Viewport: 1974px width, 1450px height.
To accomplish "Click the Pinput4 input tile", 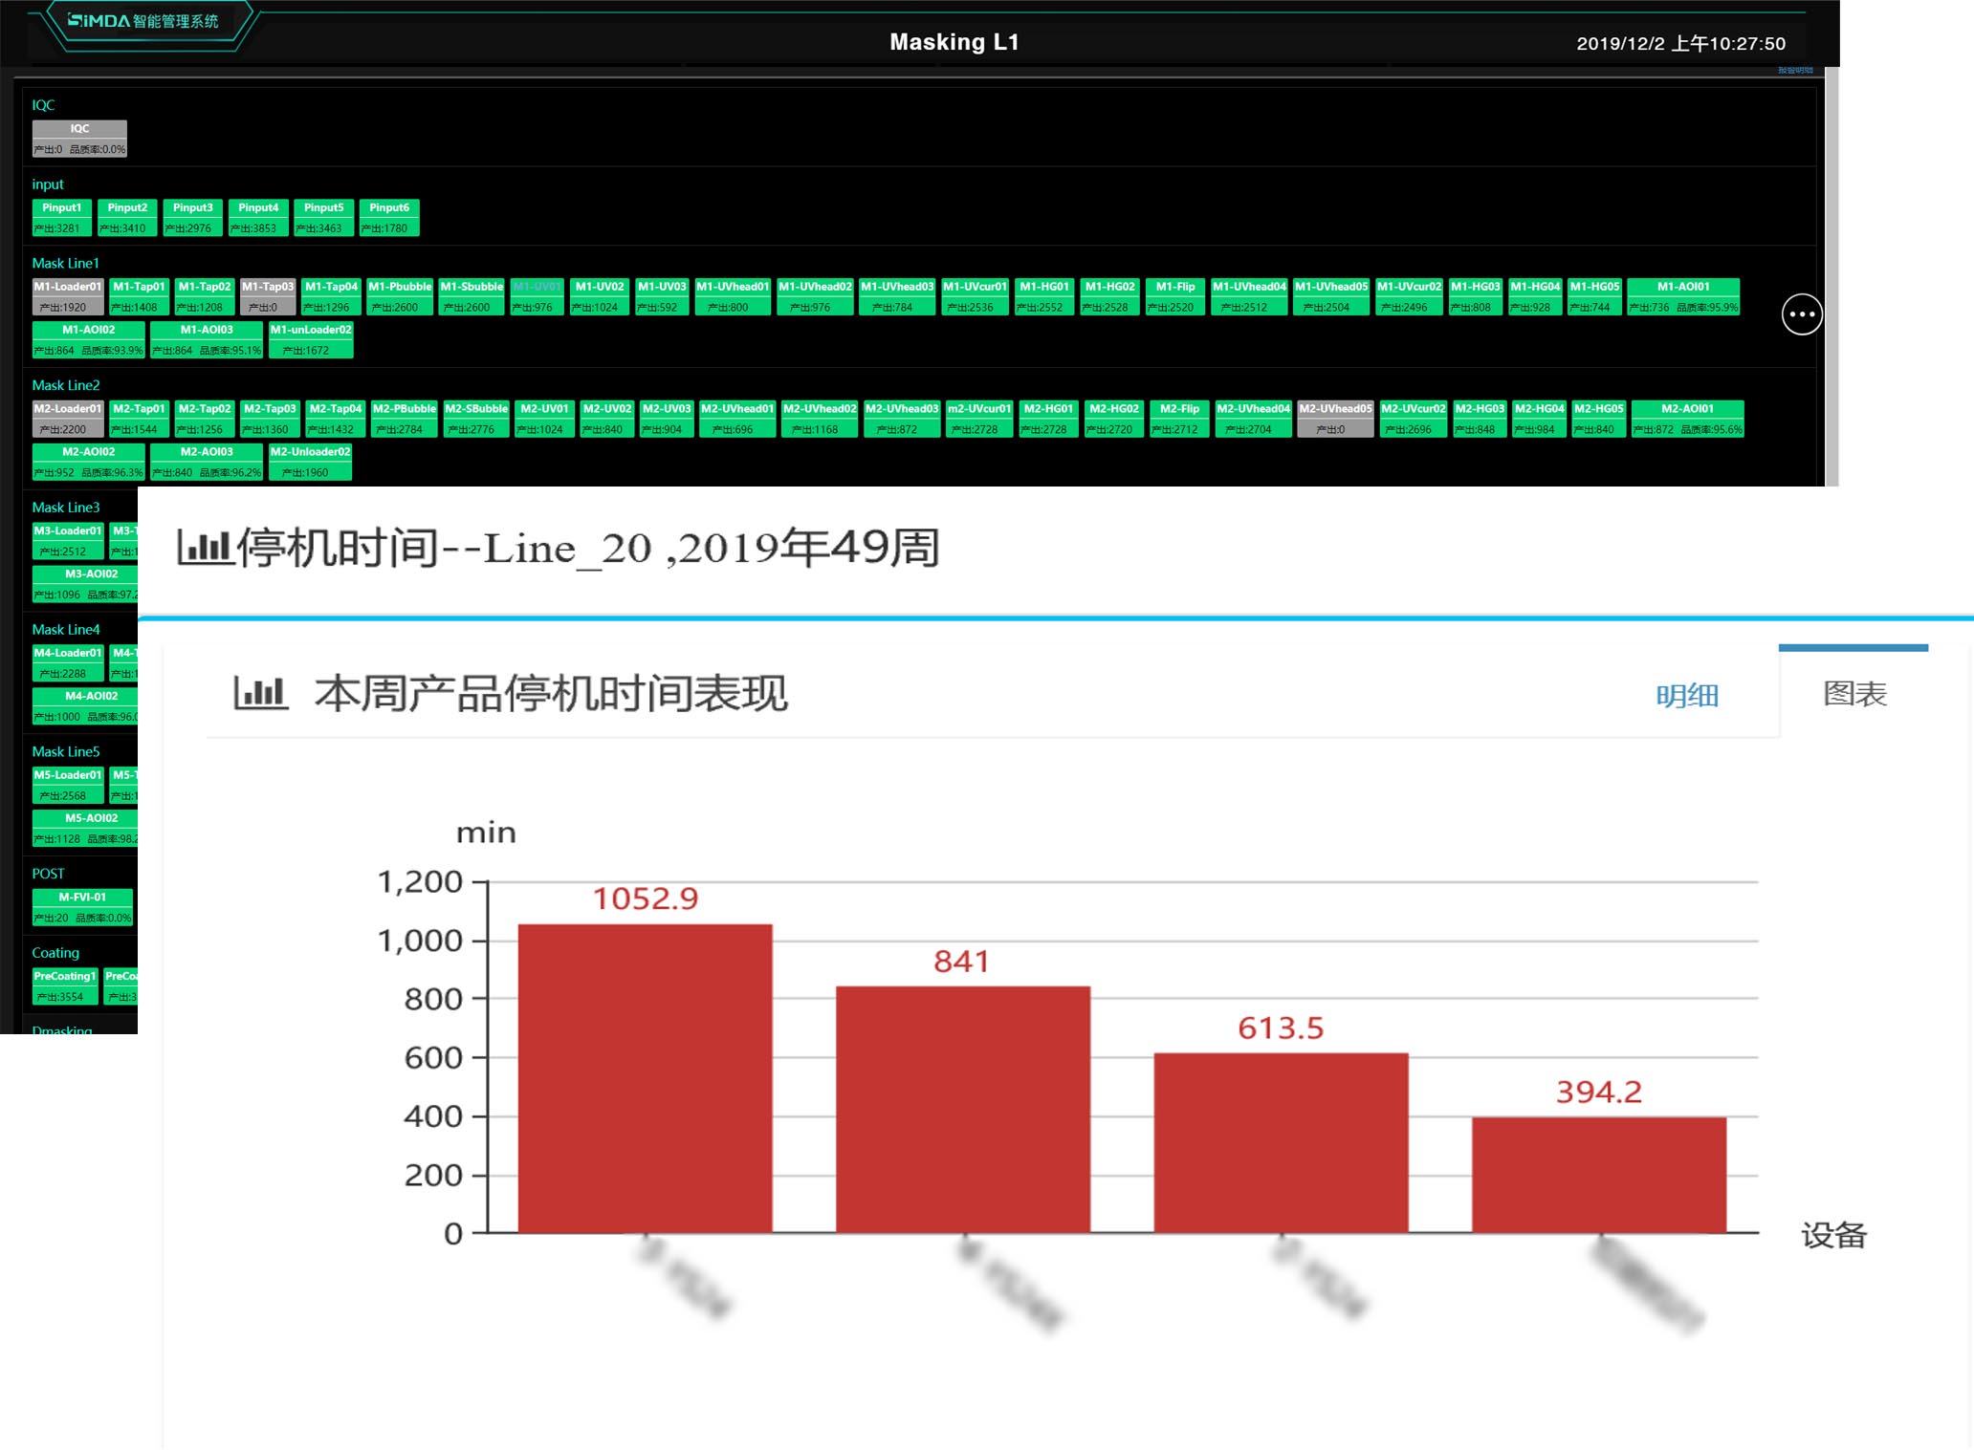I will pos(258,217).
